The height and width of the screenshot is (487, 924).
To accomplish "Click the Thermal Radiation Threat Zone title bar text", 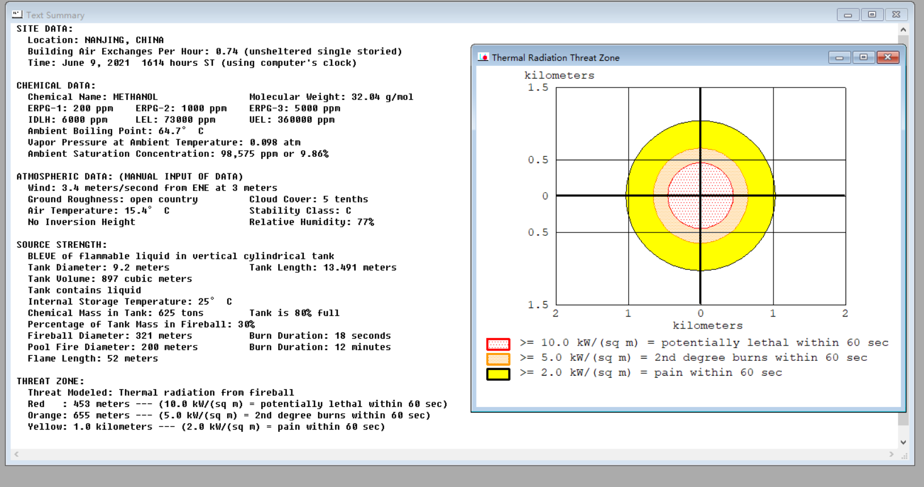I will [555, 57].
